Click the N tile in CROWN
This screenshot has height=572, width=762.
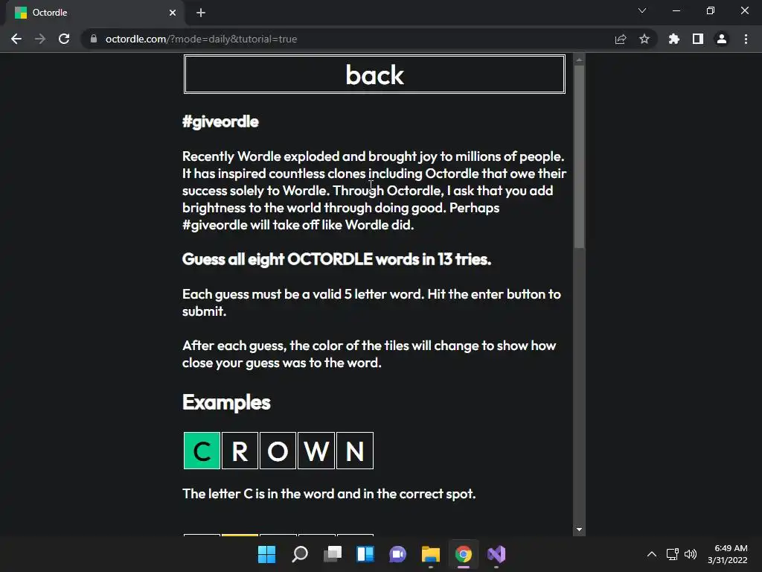click(355, 451)
